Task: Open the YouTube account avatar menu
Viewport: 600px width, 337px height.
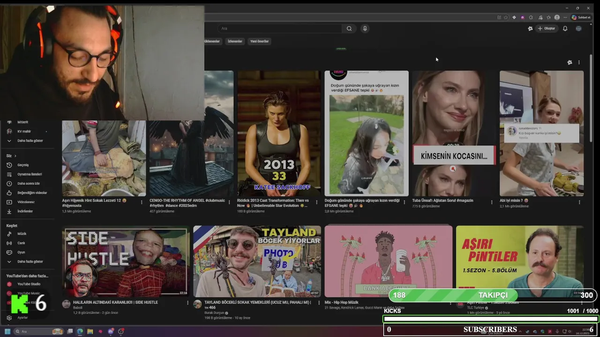Action: pos(578,29)
